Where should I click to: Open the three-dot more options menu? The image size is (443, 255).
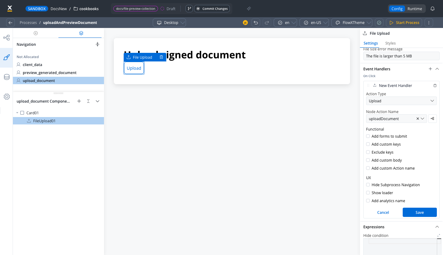pyautogui.click(x=429, y=22)
